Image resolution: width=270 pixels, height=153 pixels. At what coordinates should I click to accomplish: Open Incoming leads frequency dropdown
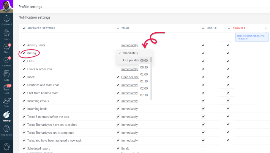tap(130, 109)
